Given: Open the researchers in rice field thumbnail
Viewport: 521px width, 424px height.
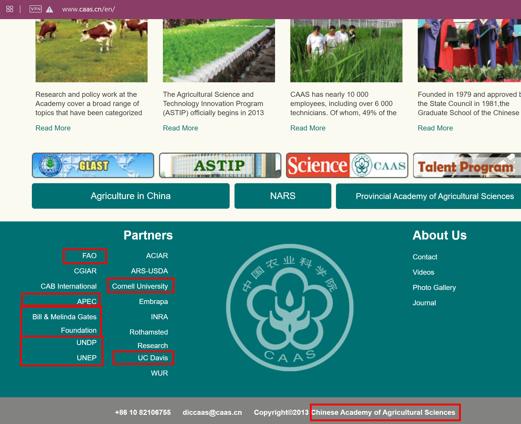Looking at the screenshot, I should coord(346,51).
